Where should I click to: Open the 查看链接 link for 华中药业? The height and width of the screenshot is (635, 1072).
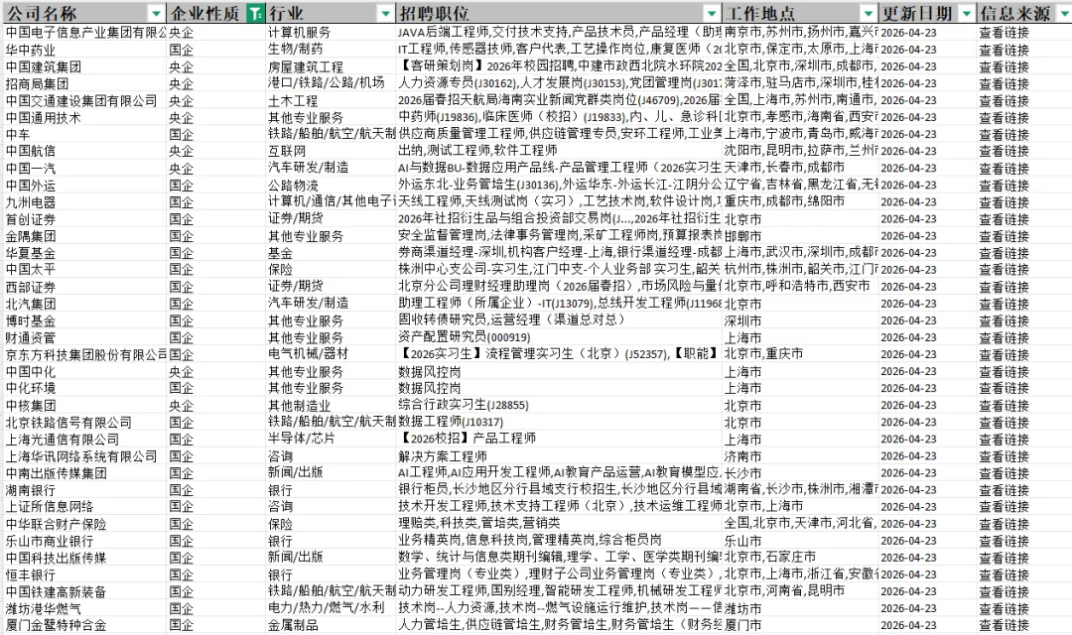pyautogui.click(x=1004, y=50)
